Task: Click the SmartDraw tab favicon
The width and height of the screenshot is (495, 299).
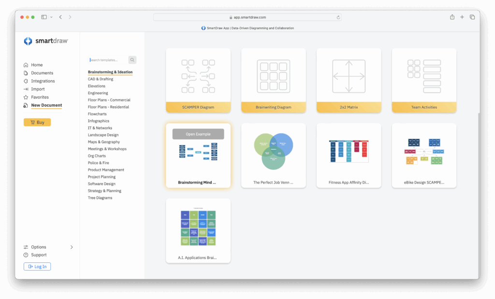Action: coord(204,28)
